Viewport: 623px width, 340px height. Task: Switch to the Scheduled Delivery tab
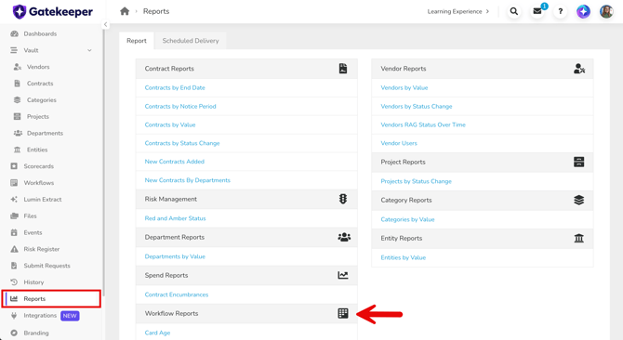click(x=191, y=41)
